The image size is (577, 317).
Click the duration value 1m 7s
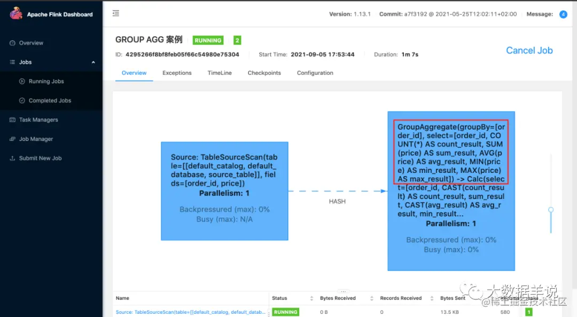point(410,54)
